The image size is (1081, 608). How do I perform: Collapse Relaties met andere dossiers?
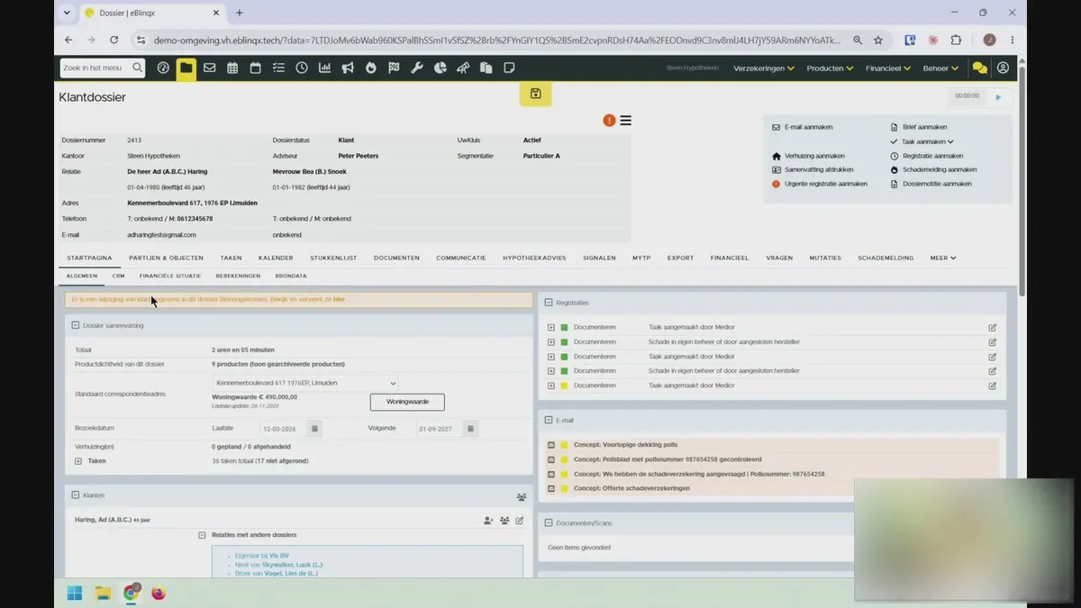pos(203,535)
